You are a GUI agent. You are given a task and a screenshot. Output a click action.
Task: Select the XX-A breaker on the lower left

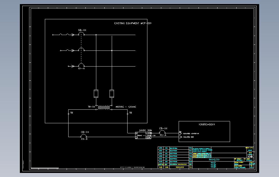(x=84, y=135)
